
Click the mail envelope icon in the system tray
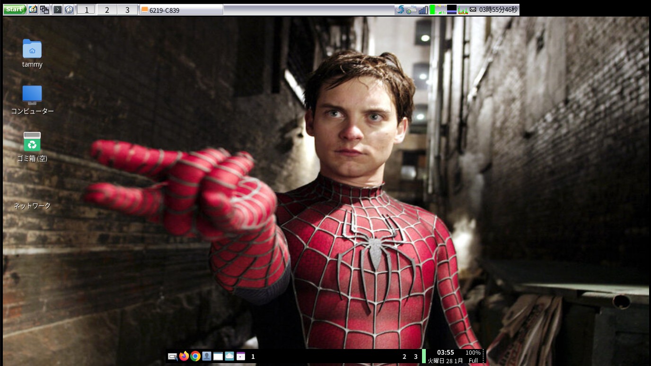[472, 9]
